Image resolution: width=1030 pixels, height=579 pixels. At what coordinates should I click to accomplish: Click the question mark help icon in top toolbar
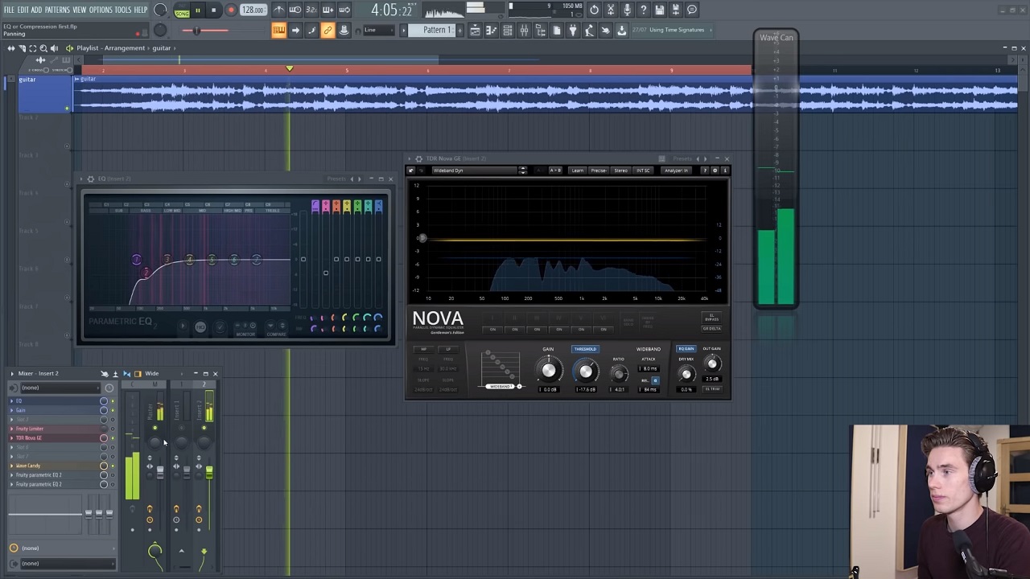(643, 10)
